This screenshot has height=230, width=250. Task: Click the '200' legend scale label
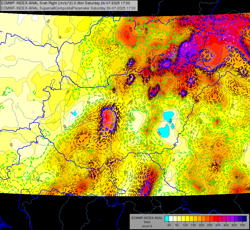tap(201, 225)
